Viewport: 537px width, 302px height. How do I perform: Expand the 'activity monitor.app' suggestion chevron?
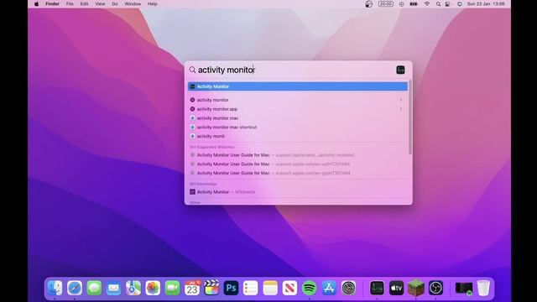(x=400, y=109)
